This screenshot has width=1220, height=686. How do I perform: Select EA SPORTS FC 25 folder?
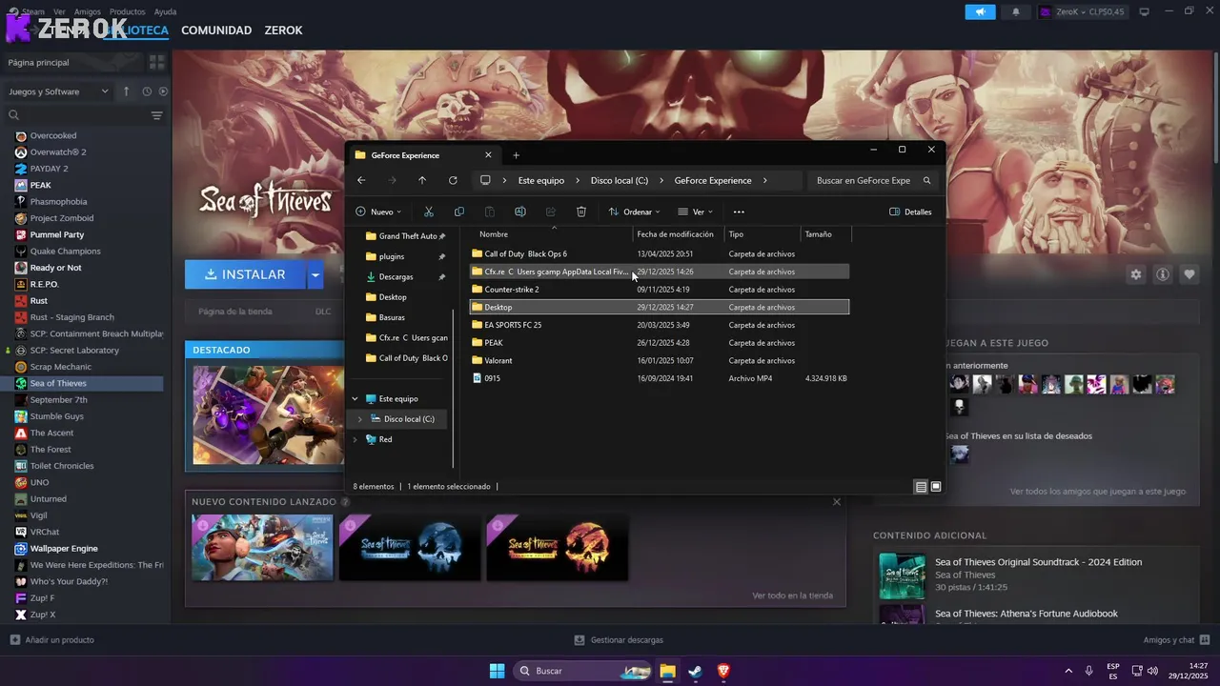660,325
